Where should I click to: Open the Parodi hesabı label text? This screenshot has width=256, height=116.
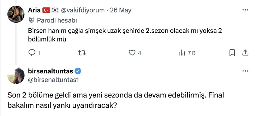pyautogui.click(x=57, y=20)
